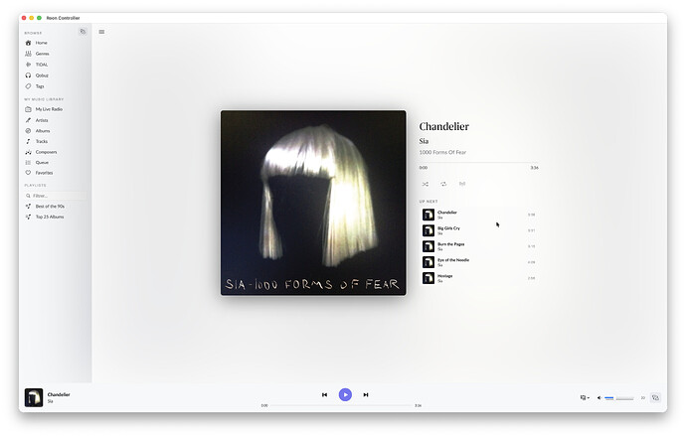
Task: Click the double-chevron expand icon by volume
Action: pos(642,397)
